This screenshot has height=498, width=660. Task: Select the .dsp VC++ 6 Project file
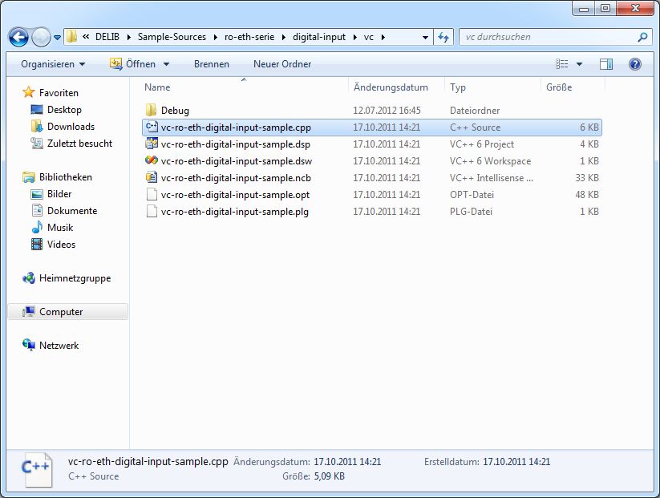click(235, 144)
